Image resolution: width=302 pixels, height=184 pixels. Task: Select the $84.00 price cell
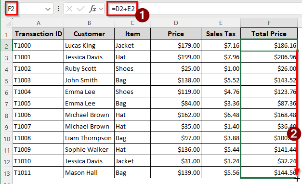pos(176,103)
